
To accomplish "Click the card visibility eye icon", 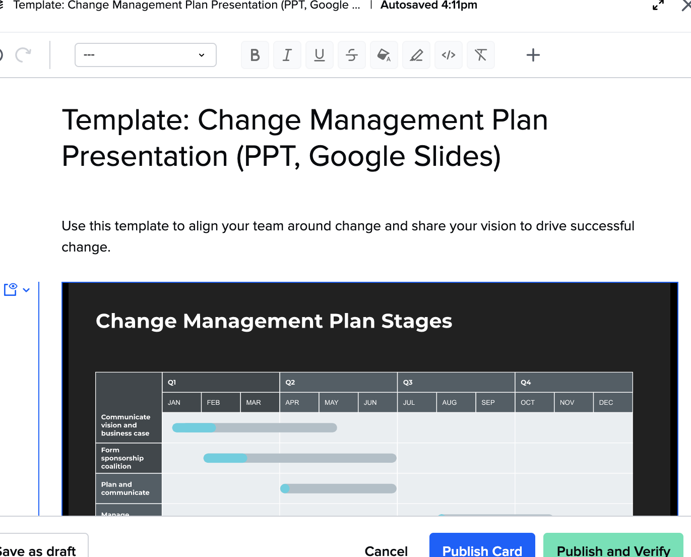I will click(11, 289).
